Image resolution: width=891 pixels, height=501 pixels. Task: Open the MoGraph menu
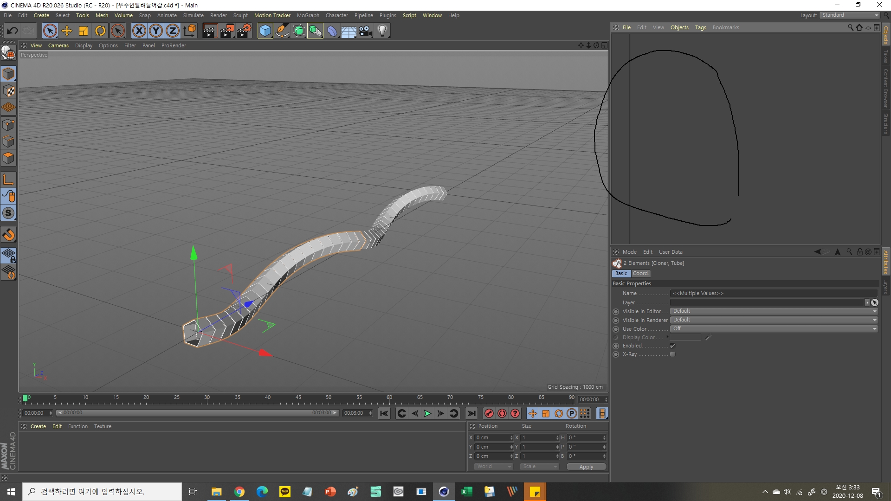[x=308, y=15]
